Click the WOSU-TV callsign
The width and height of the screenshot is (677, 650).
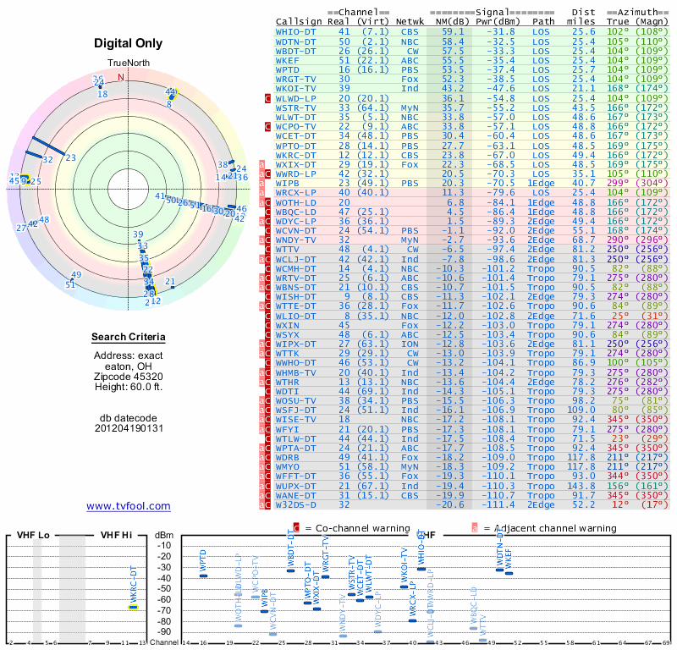pos(295,401)
